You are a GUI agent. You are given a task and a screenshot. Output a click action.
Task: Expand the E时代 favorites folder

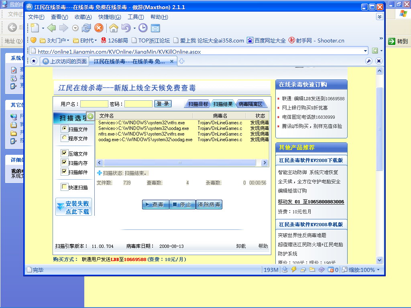[x=85, y=41]
